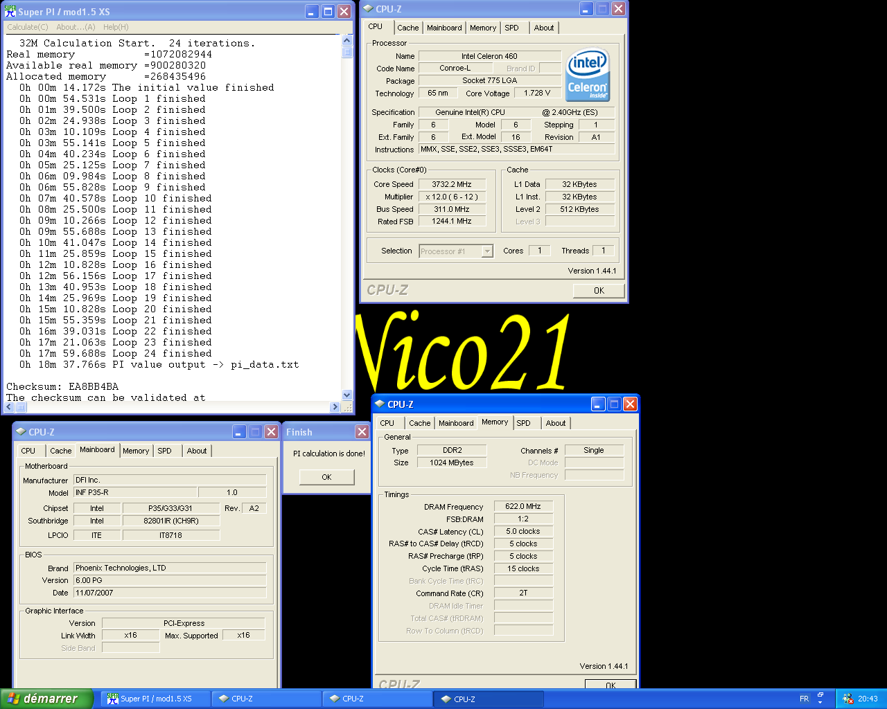Open the first CPU-Z taskbar item
Viewport: 887px width, 709px height.
(267, 699)
